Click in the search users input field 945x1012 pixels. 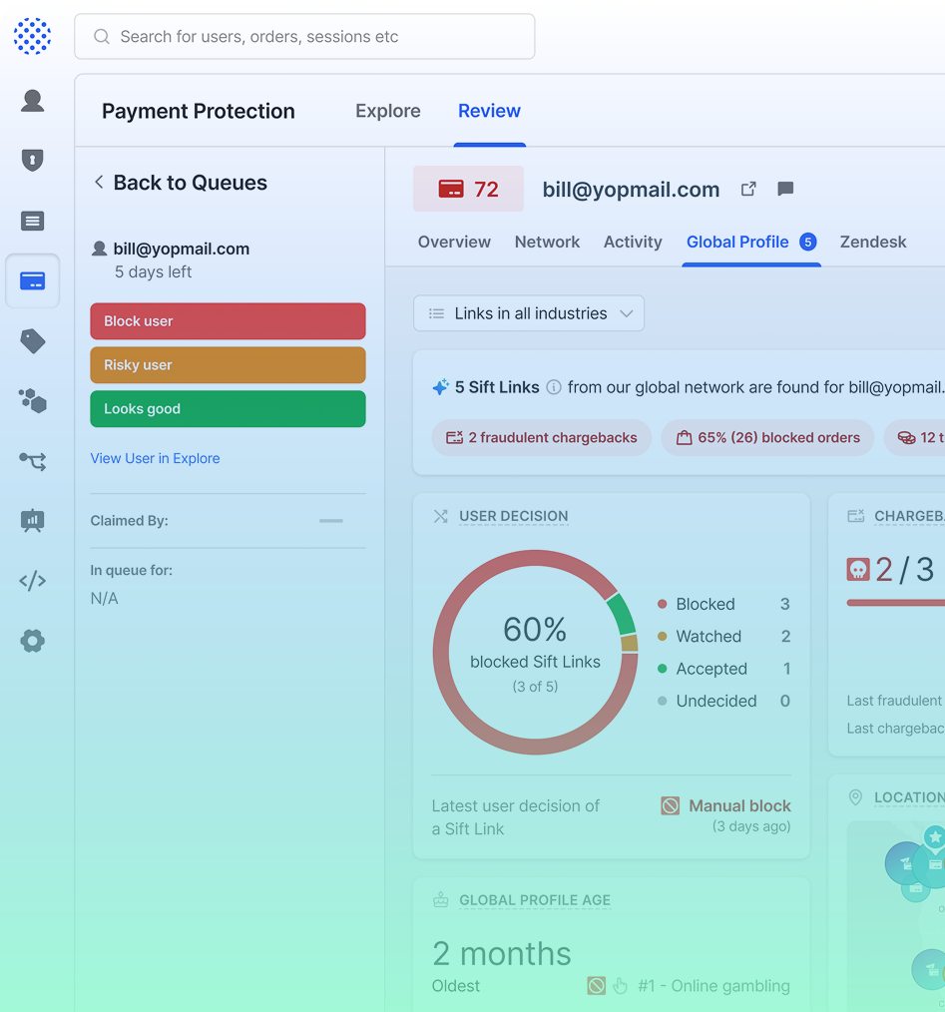tap(304, 37)
